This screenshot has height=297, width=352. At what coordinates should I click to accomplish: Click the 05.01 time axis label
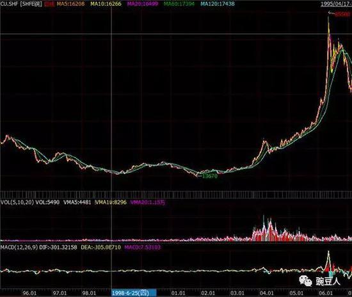296,293
